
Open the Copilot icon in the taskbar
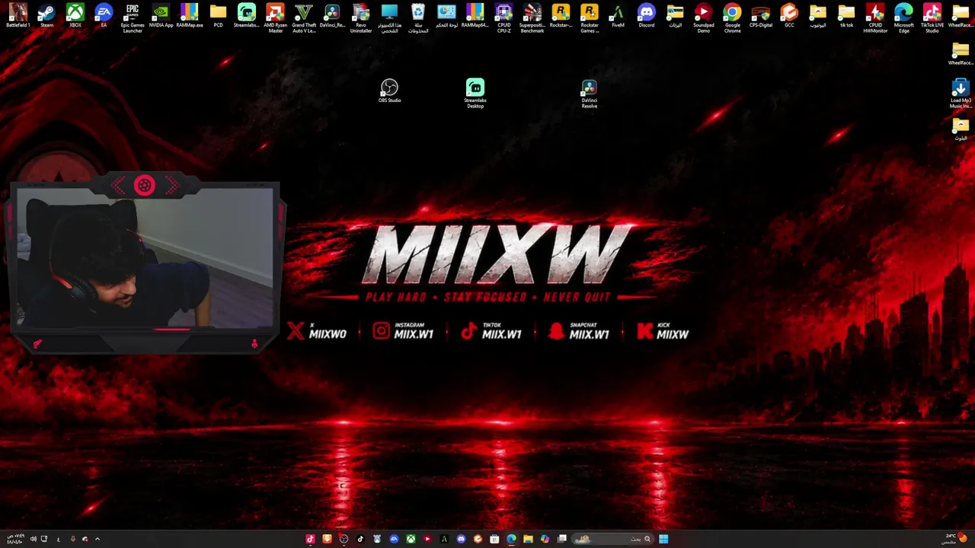click(x=545, y=539)
